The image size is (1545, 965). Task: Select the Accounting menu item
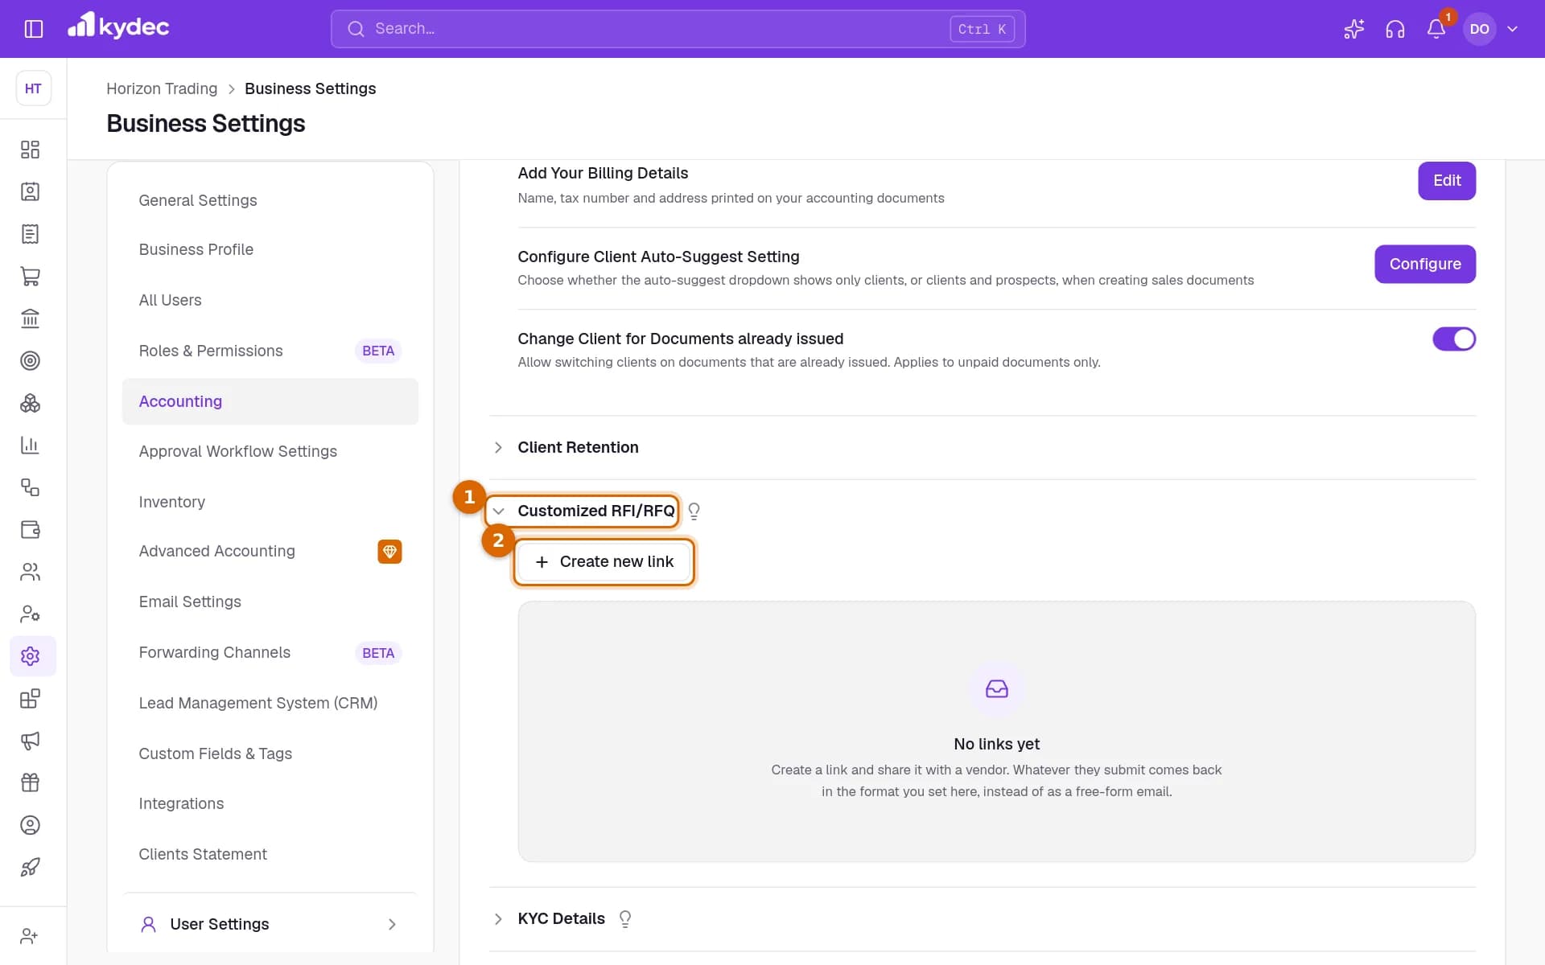[270, 401]
